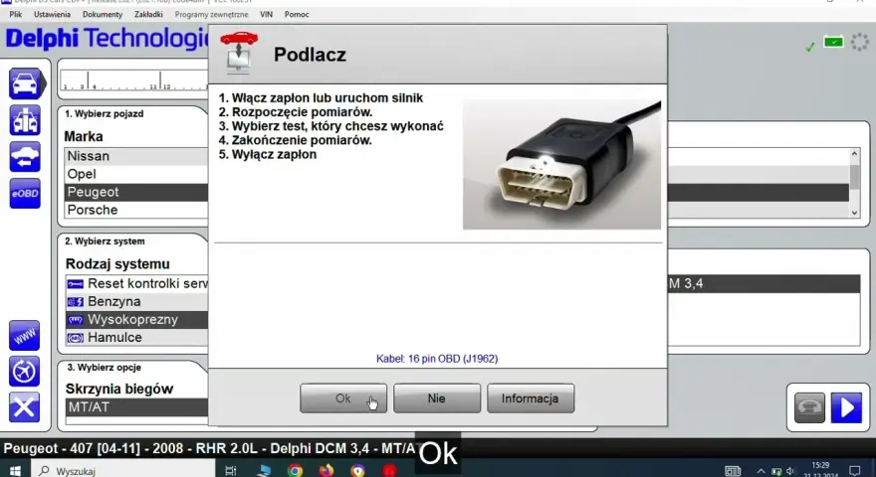This screenshot has height=477, width=876.
Task: Click the grey car back icon
Action: [809, 407]
